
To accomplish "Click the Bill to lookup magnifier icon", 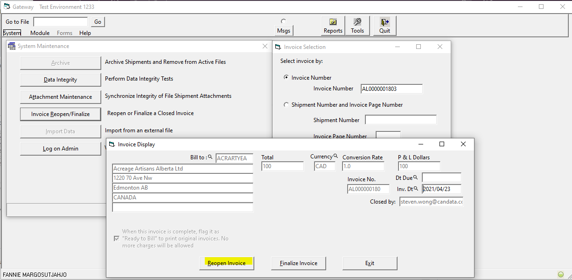I will point(210,157).
